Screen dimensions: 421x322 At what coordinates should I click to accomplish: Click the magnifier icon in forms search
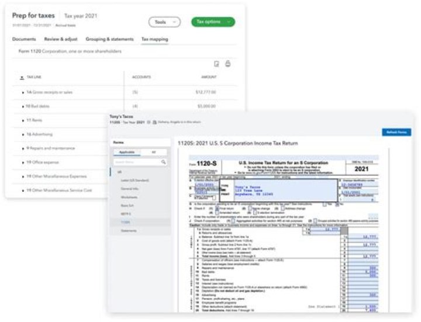pos(164,161)
